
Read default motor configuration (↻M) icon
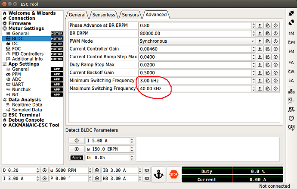click(291, 42)
